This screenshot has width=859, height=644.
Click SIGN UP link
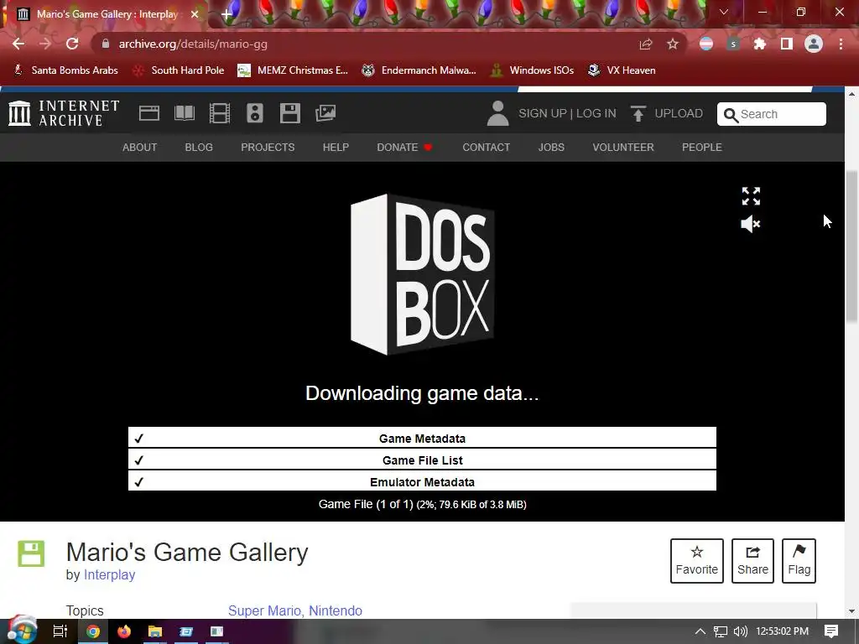click(543, 113)
